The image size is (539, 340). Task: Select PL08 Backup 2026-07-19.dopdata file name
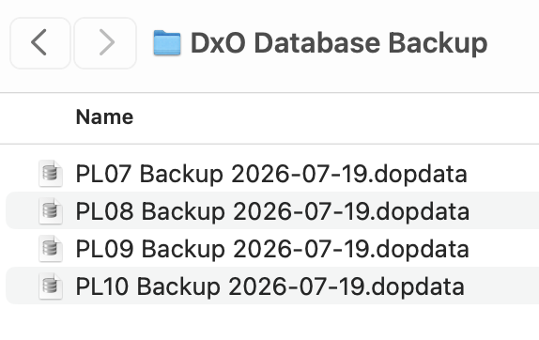[x=272, y=211]
